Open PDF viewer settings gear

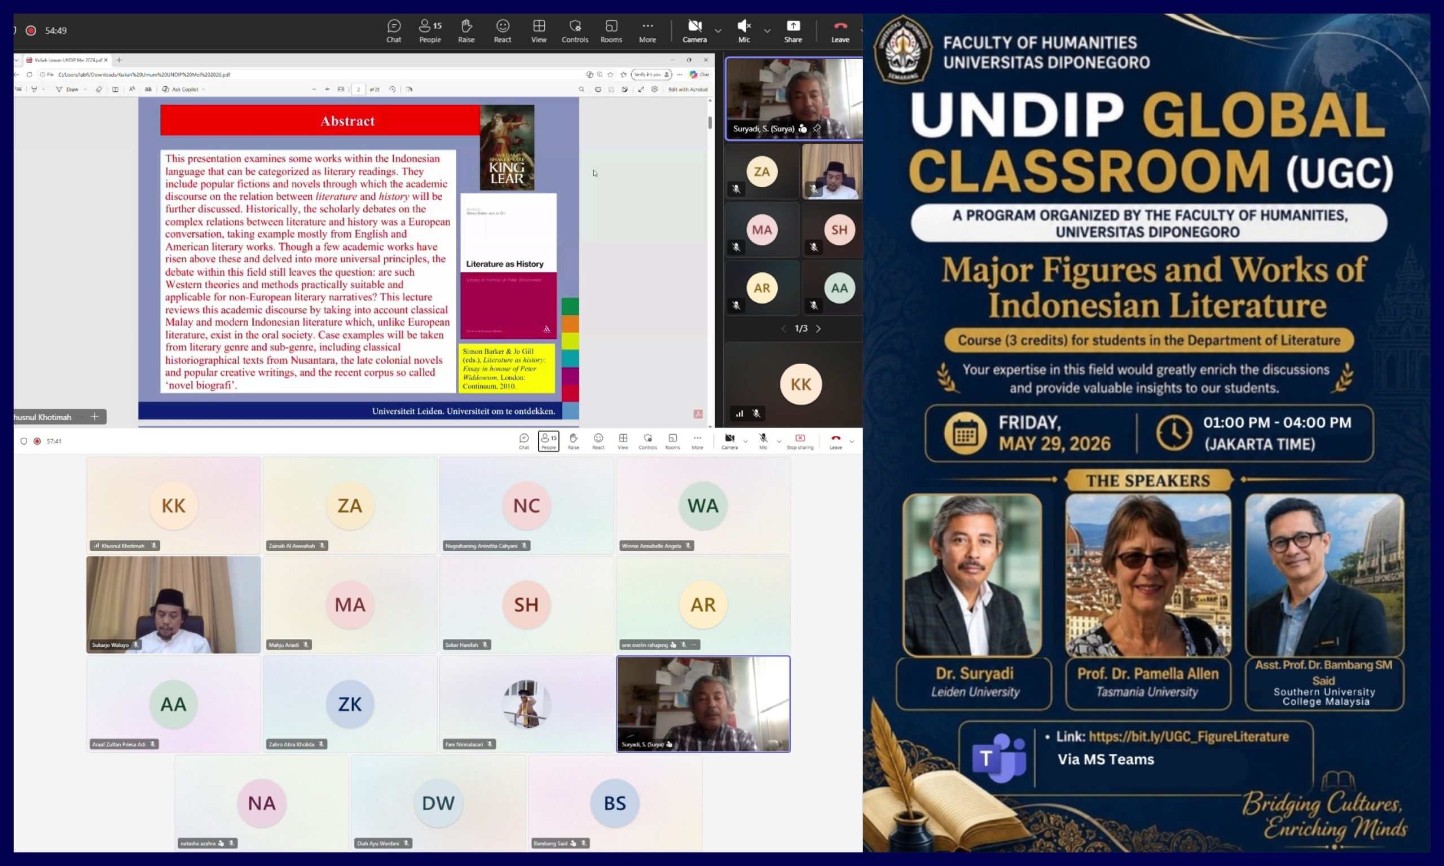click(x=654, y=89)
